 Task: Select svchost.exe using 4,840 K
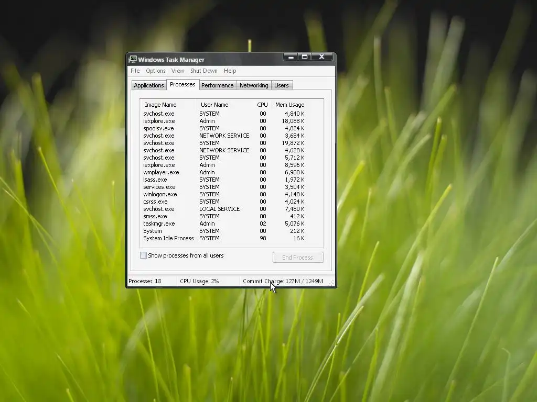pyautogui.click(x=223, y=114)
